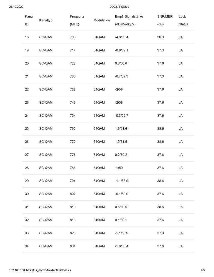
Task: Select channel ID 18 cell
Action: tap(27, 37)
